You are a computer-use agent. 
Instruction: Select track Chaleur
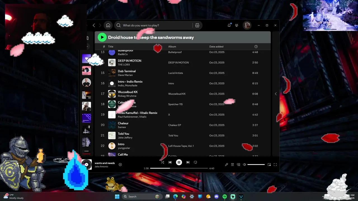(x=123, y=123)
